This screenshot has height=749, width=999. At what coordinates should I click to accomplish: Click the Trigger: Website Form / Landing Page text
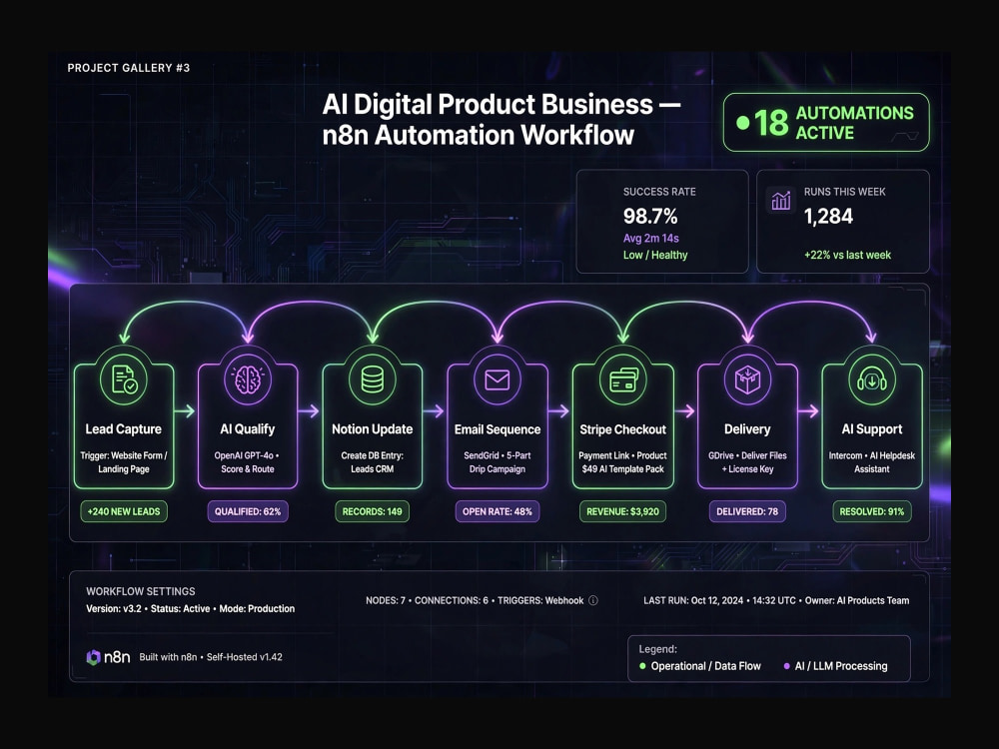click(x=124, y=462)
